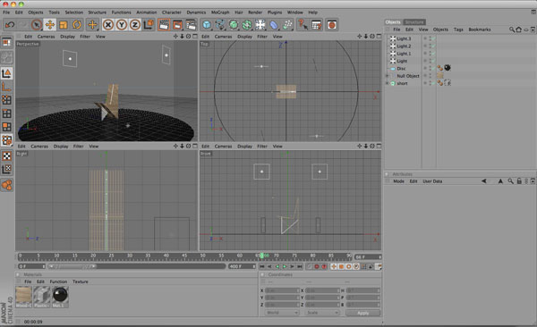Click the black material tag on Disc
Viewport: 537px width, 327px height.
point(447,68)
